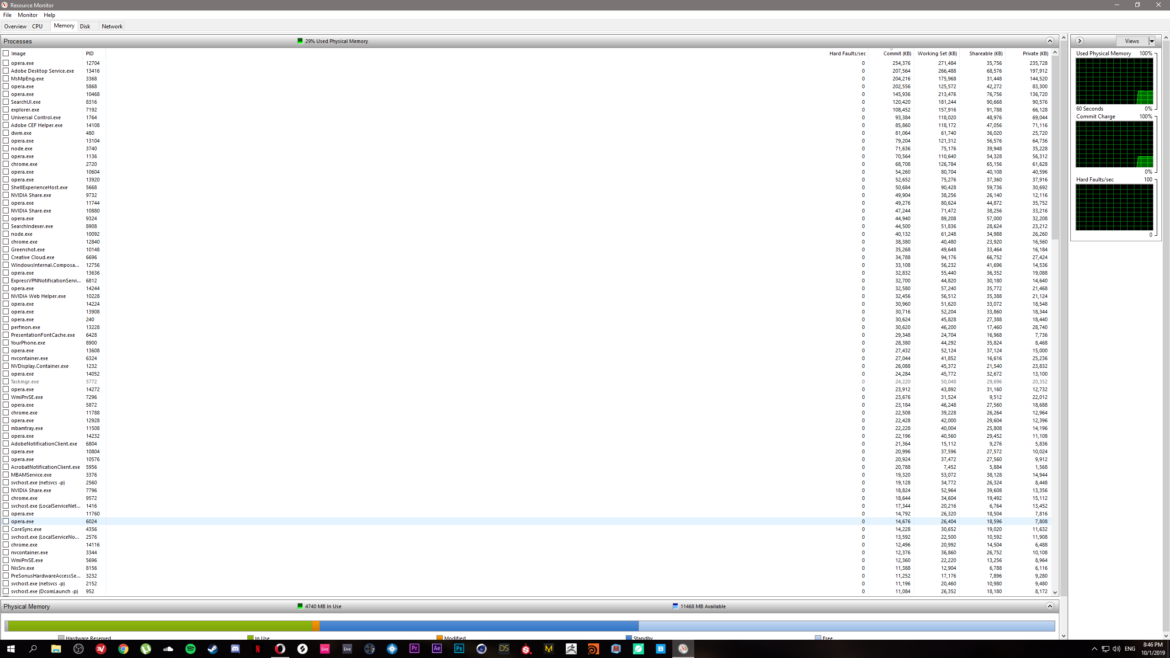Open Windows search from taskbar
This screenshot has width=1170, height=658.
click(x=33, y=648)
